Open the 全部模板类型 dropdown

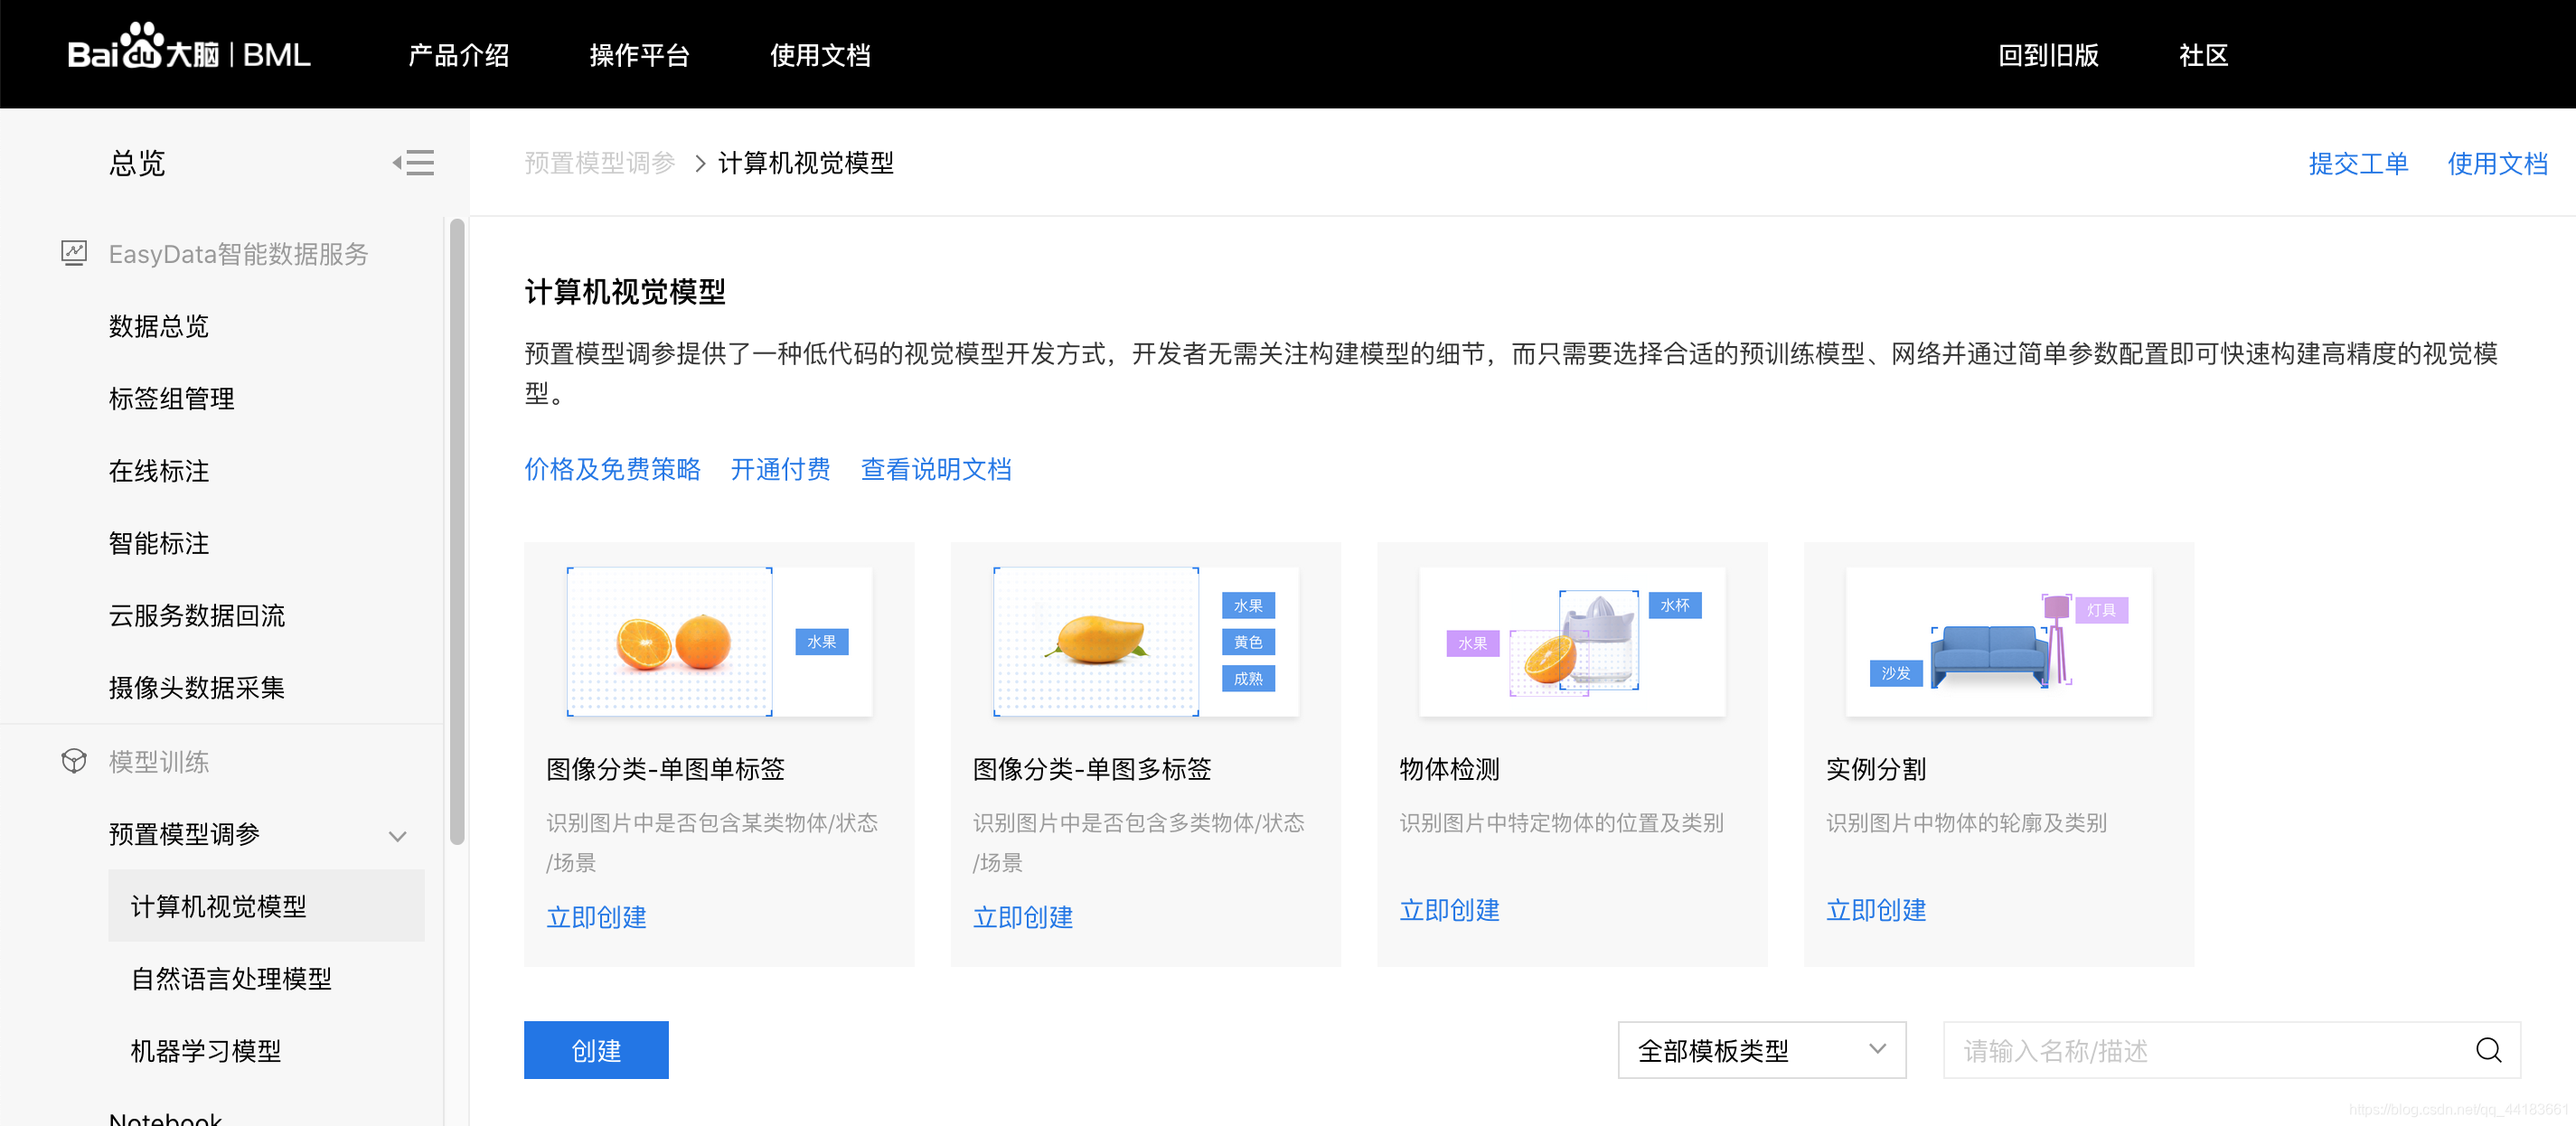pos(1762,1050)
